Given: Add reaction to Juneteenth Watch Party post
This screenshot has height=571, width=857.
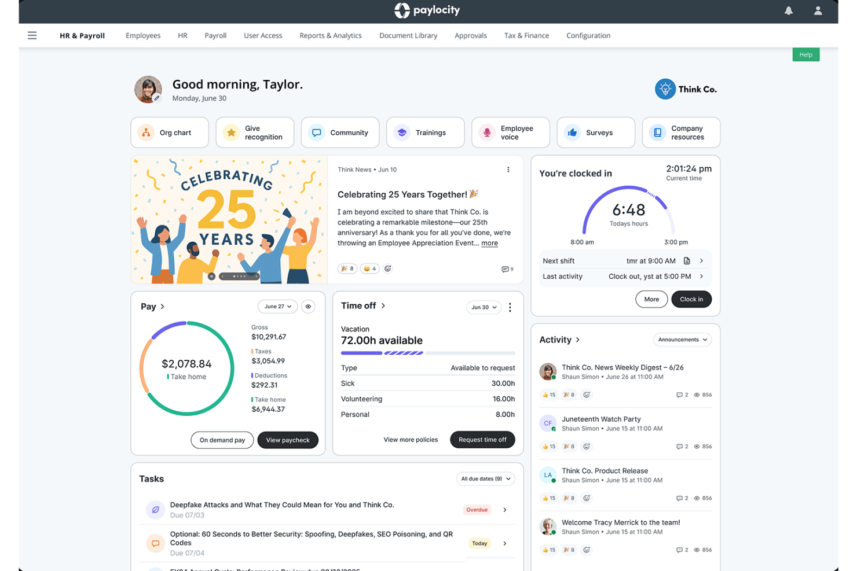Looking at the screenshot, I should click(x=587, y=446).
